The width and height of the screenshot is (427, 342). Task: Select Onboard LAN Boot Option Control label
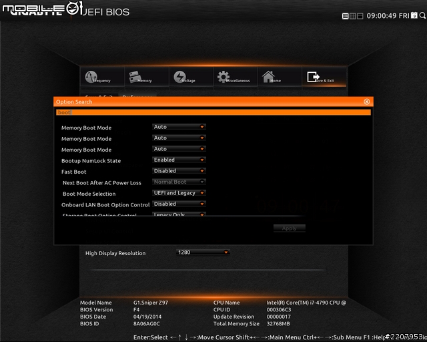[x=105, y=205]
